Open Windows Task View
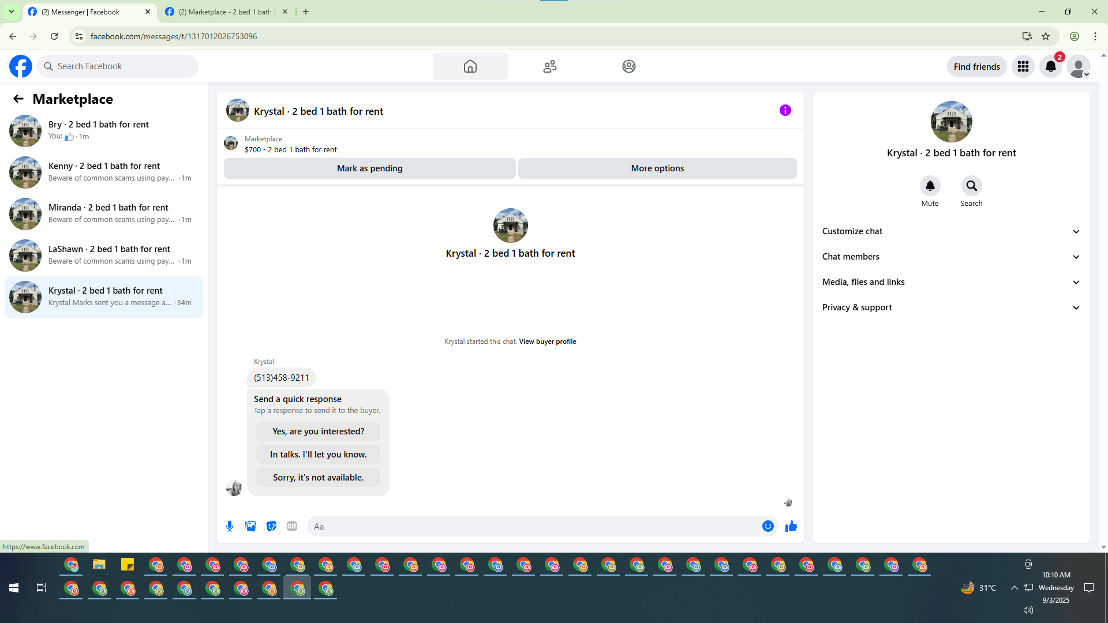The height and width of the screenshot is (623, 1108). click(42, 588)
